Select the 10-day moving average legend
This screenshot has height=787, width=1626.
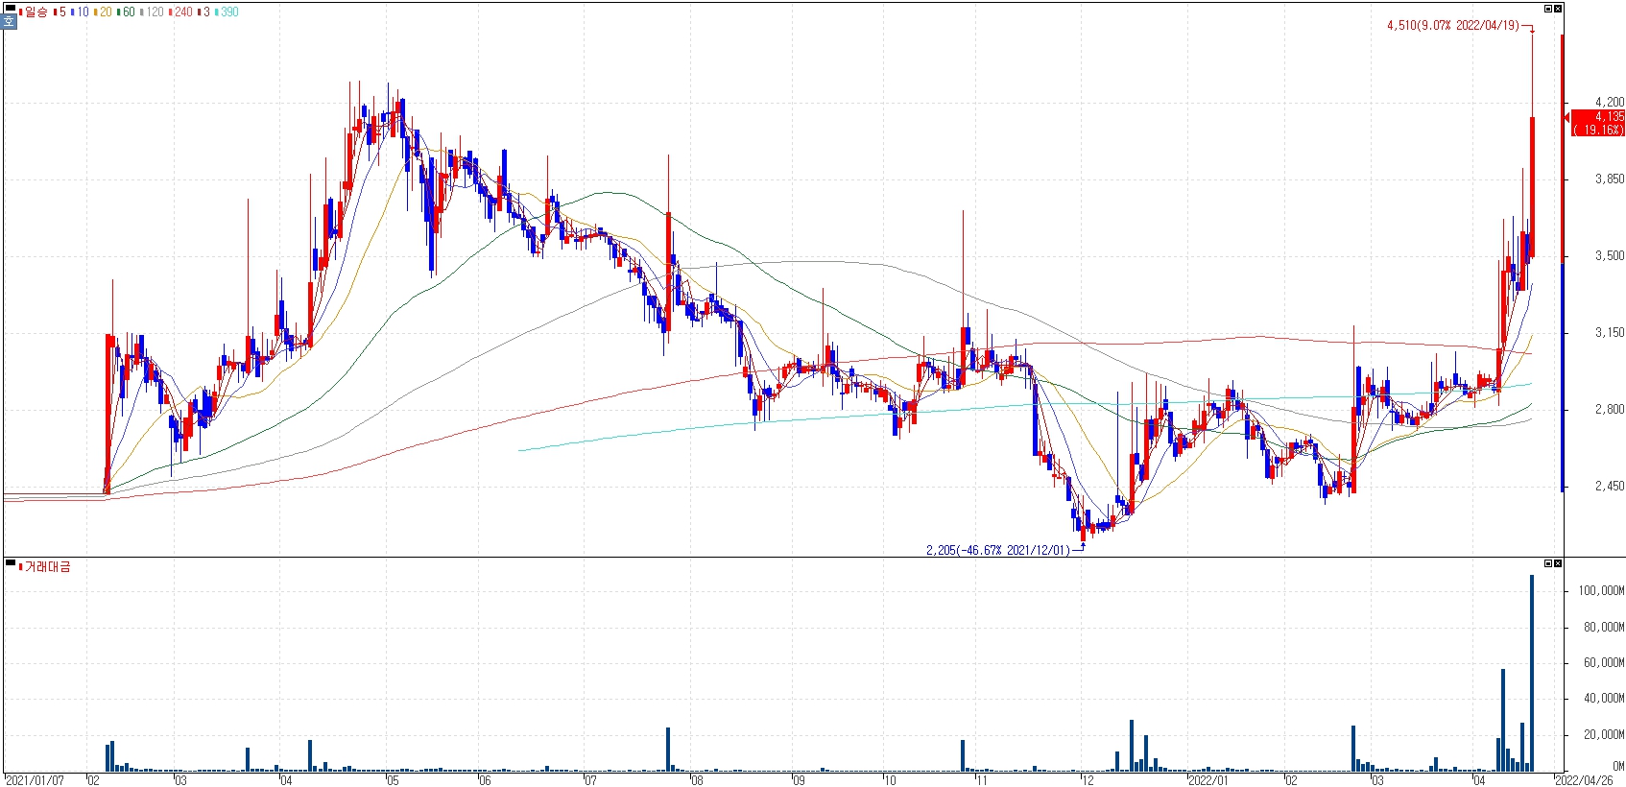pos(80,12)
